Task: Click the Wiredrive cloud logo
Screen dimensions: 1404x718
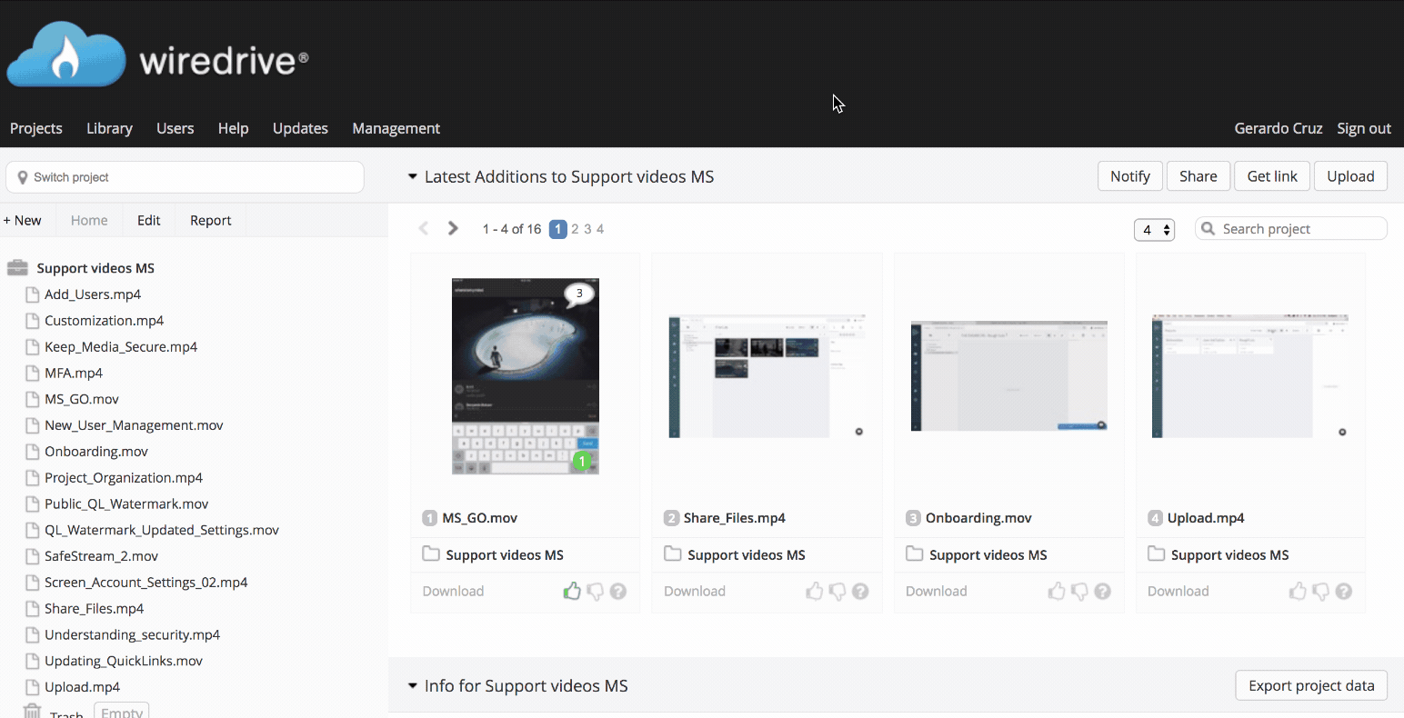Action: click(x=65, y=54)
